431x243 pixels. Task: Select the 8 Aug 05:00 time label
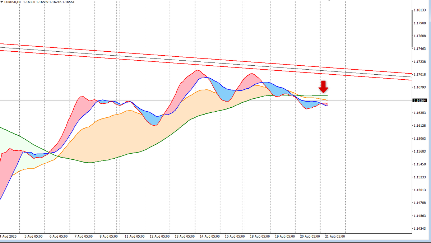[109, 237]
